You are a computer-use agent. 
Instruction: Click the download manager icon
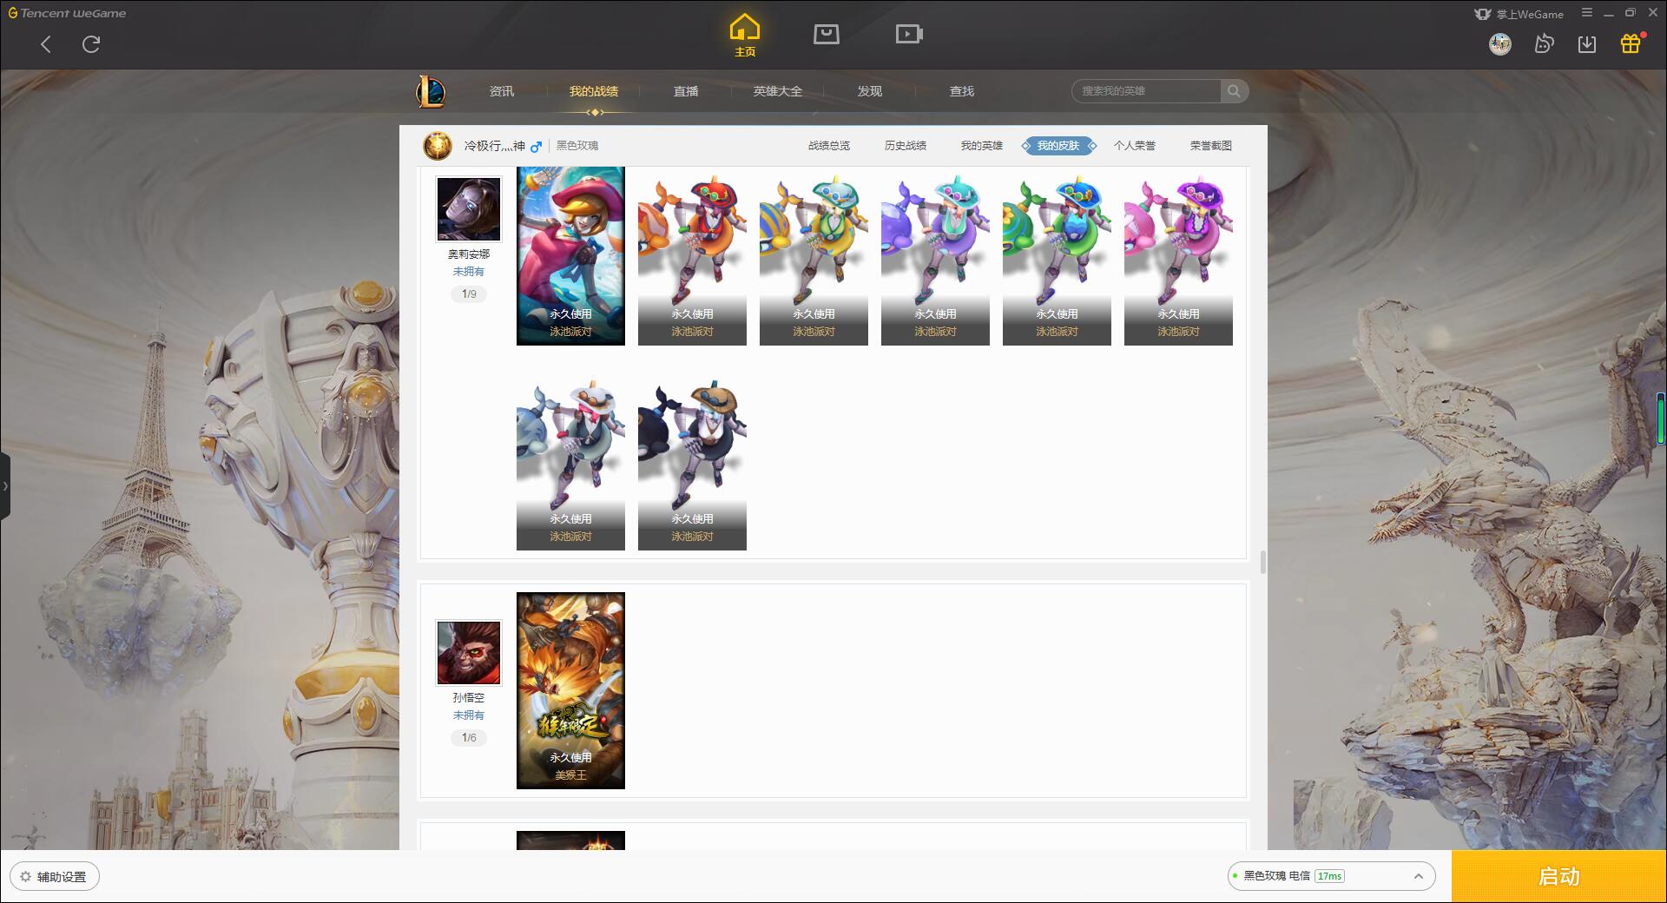(1587, 43)
